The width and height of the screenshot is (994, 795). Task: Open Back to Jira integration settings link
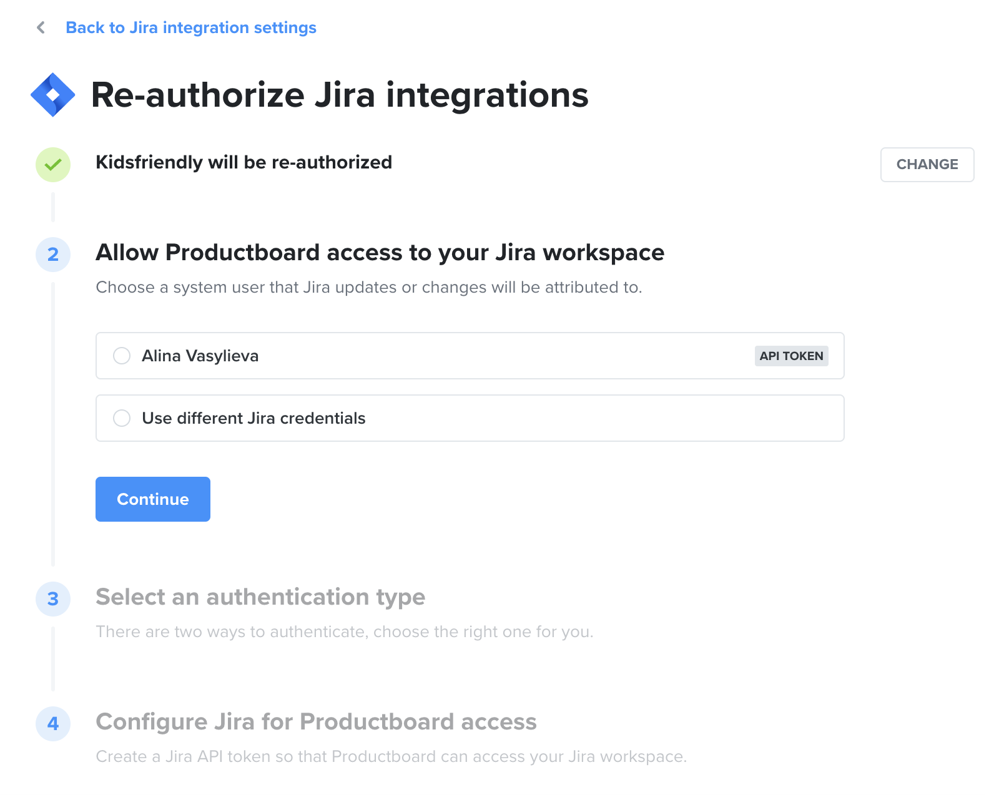(x=191, y=27)
